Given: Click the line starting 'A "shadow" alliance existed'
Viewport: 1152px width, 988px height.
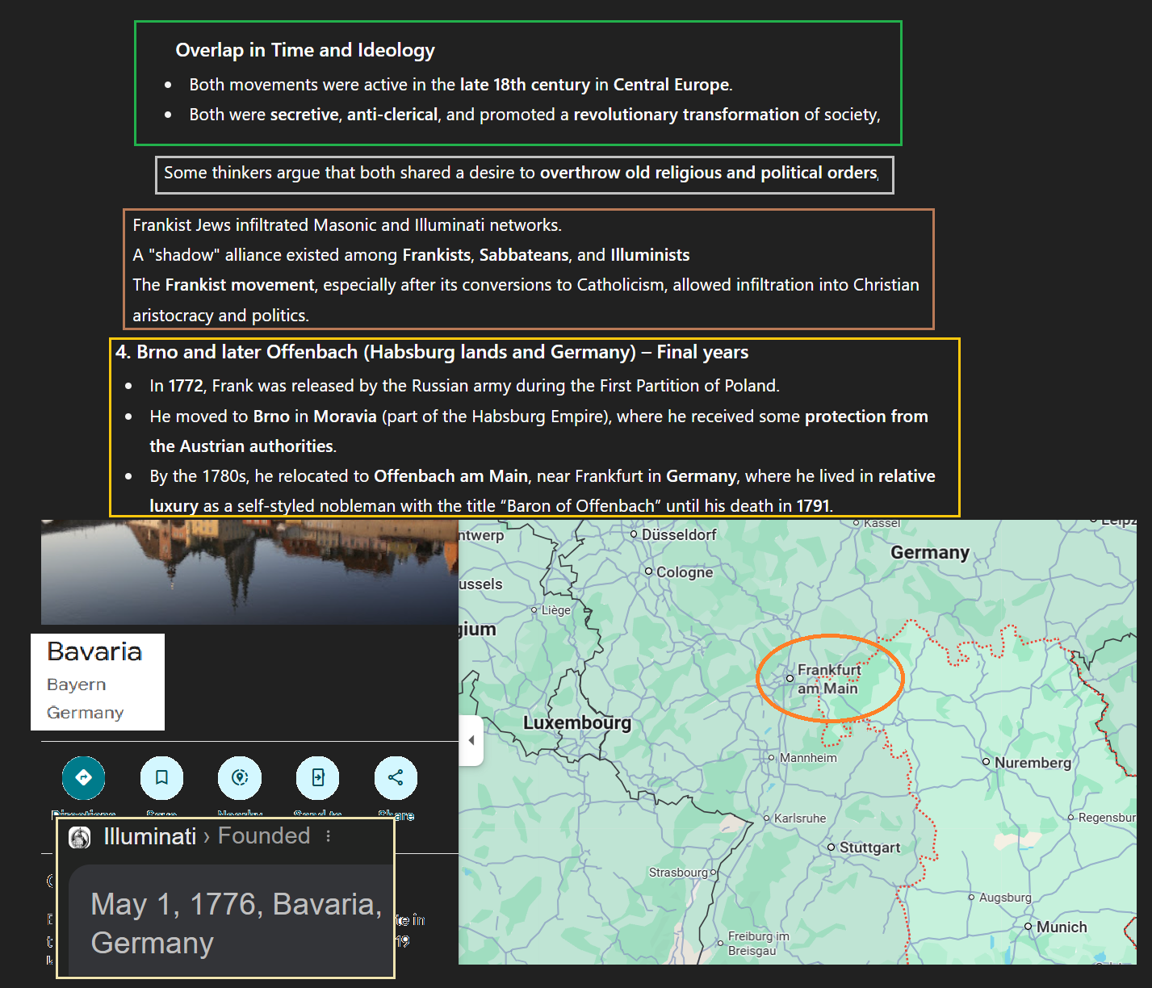Looking at the screenshot, I should tap(411, 255).
